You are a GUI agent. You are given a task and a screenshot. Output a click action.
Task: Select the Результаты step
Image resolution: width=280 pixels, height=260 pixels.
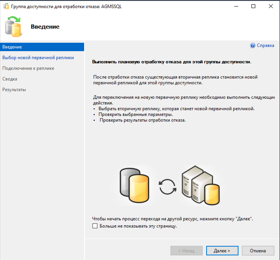pyautogui.click(x=14, y=90)
